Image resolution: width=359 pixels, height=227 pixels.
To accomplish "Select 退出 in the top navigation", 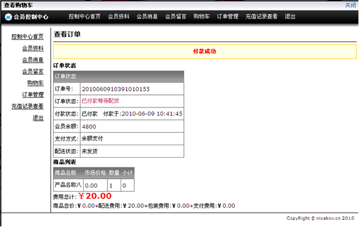I will pyautogui.click(x=290, y=17).
